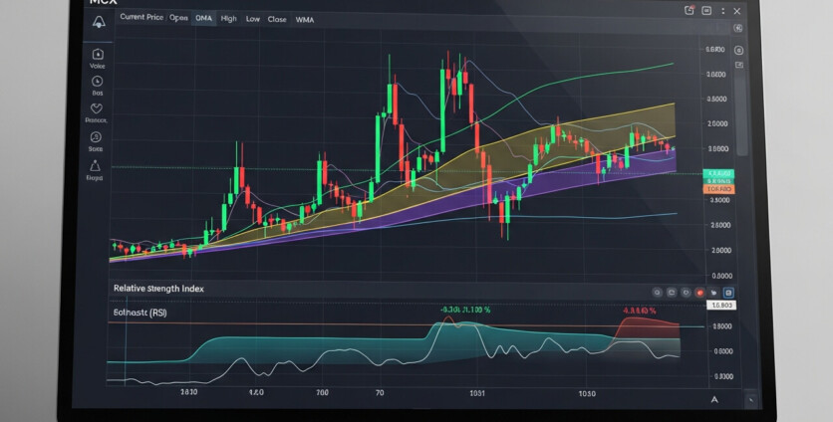Click the red record icon in RSI toolbar
This screenshot has height=422, width=833.
[x=700, y=293]
